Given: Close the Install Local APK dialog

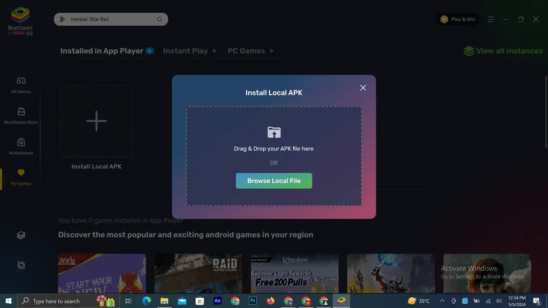Looking at the screenshot, I should (x=363, y=88).
